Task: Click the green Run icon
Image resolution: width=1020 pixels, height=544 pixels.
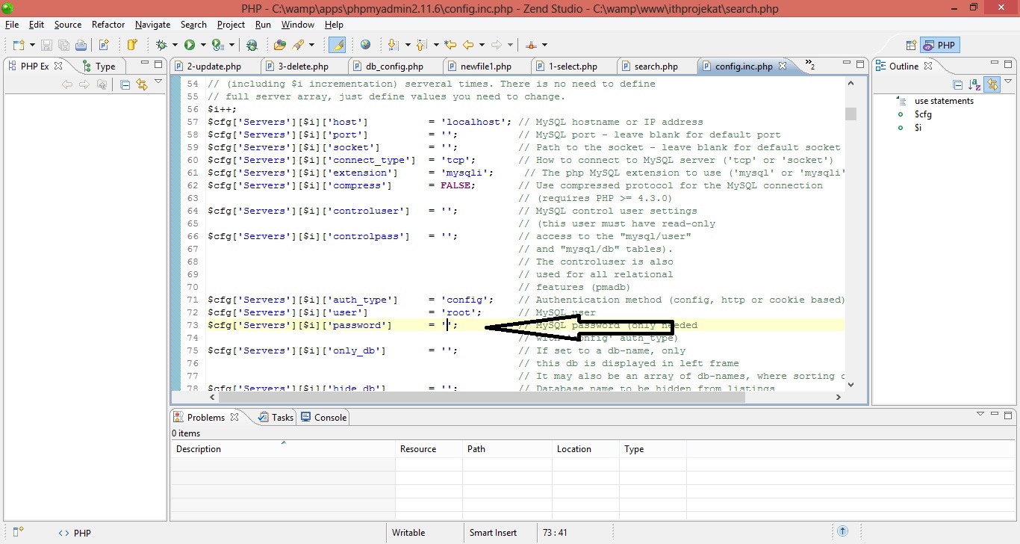Action: point(190,45)
